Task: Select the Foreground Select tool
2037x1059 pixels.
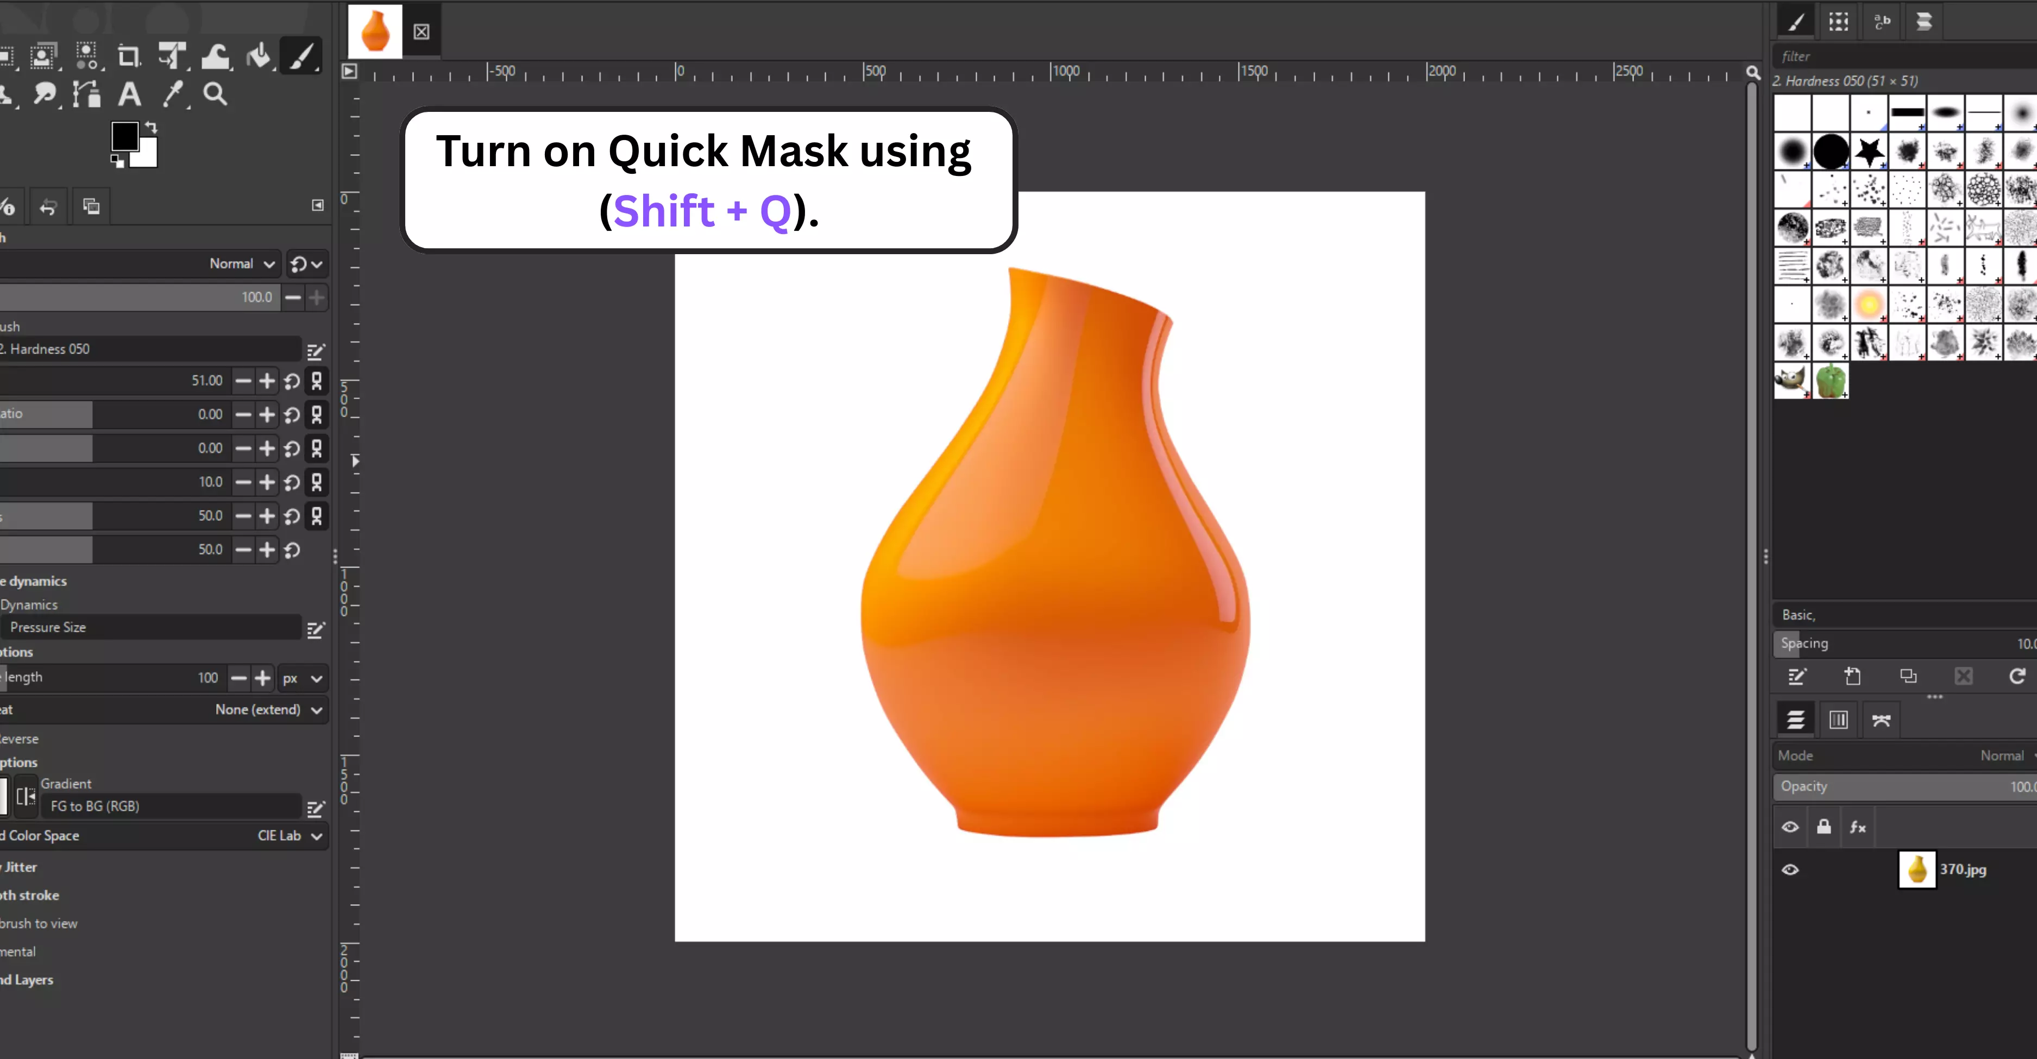Action: click(x=43, y=56)
